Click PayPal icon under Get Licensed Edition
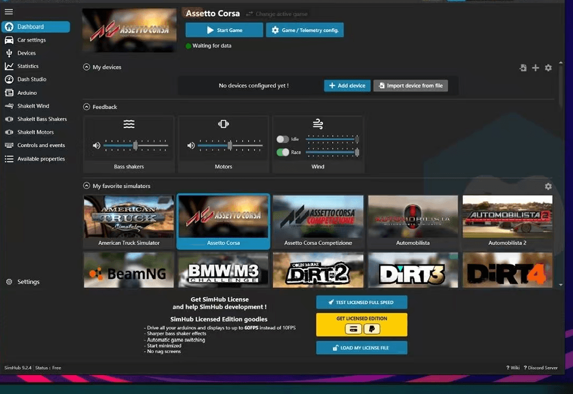Image resolution: width=573 pixels, height=394 pixels. pyautogui.click(x=372, y=329)
